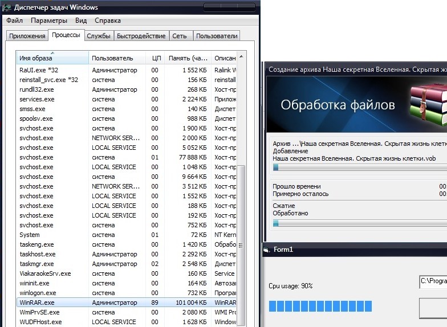Click the Cpu usage: 90% label
This screenshot has height=327, width=447.
(x=291, y=286)
